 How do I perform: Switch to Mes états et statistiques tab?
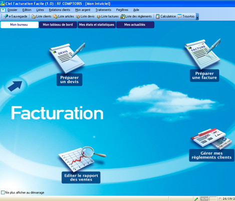point(97,24)
